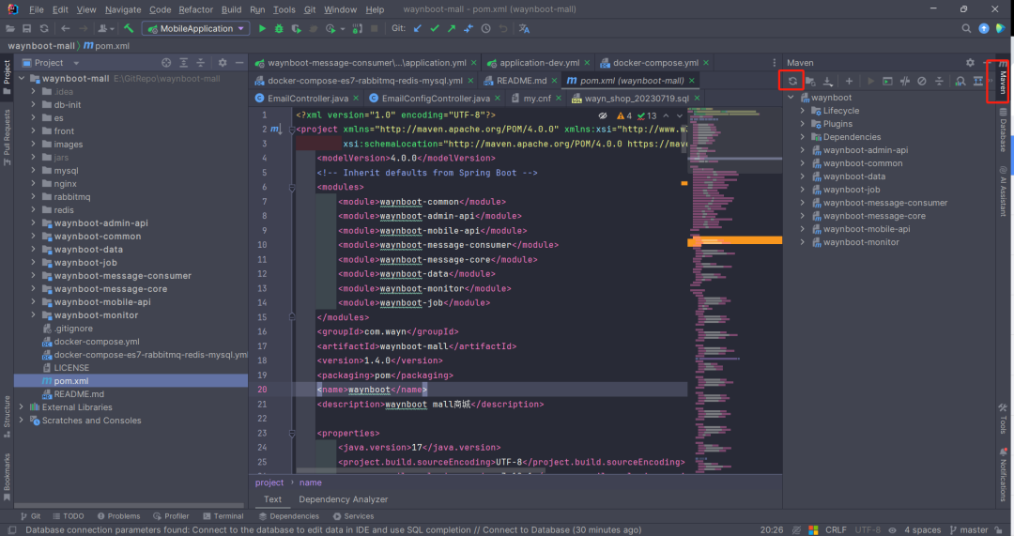This screenshot has width=1014, height=536.
Task: Click Download Sources and Documentation icon
Action: click(828, 81)
